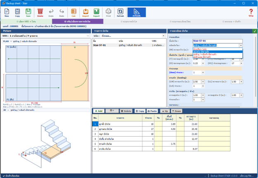
Task: Click the New document toolbar icon
Action: 7,13
